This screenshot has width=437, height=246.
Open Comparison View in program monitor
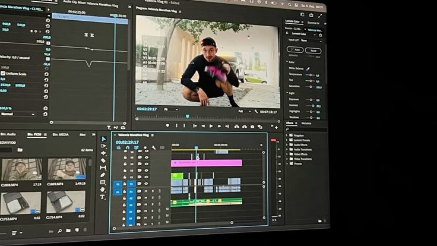click(x=260, y=127)
